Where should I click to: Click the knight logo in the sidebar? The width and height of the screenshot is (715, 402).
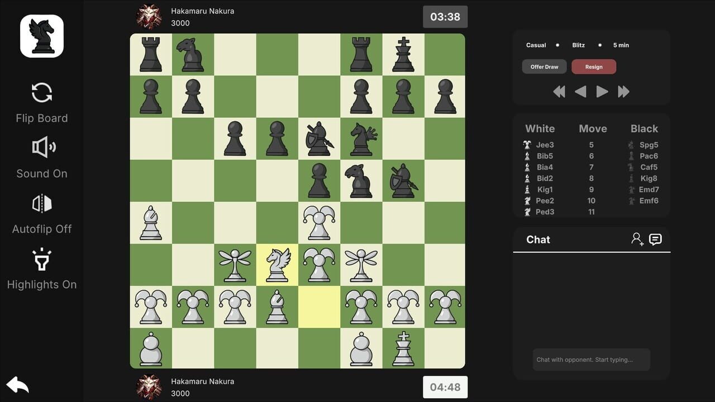point(41,35)
